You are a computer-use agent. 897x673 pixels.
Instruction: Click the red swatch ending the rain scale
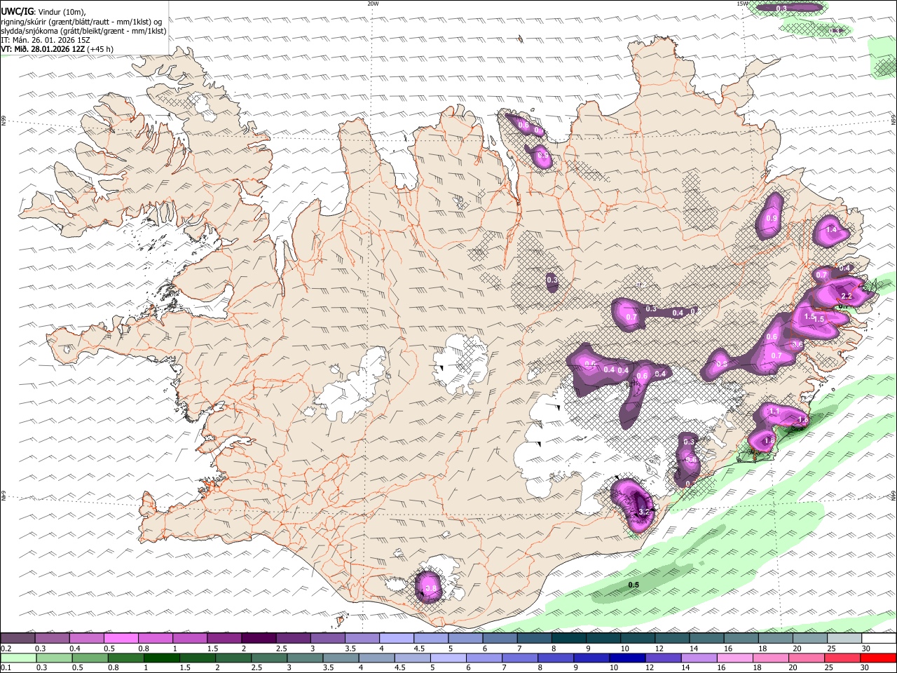878,658
